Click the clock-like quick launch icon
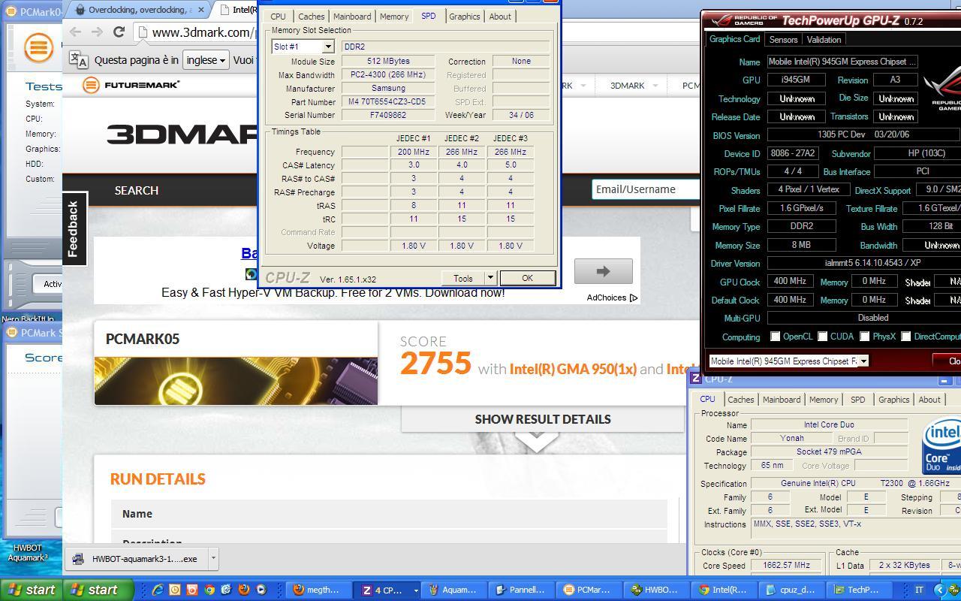 coord(175,590)
